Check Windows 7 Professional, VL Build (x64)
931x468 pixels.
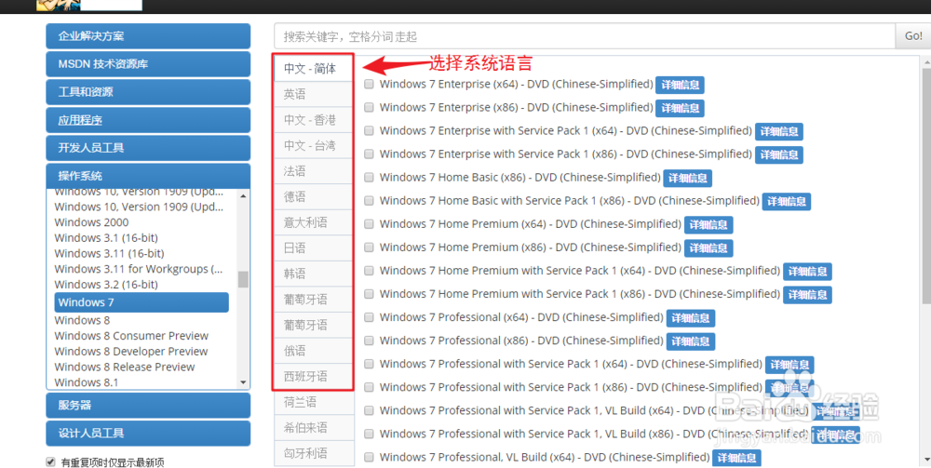pyautogui.click(x=369, y=458)
